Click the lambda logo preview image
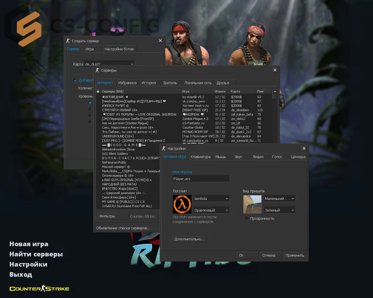The image size is (373, 298). (182, 204)
